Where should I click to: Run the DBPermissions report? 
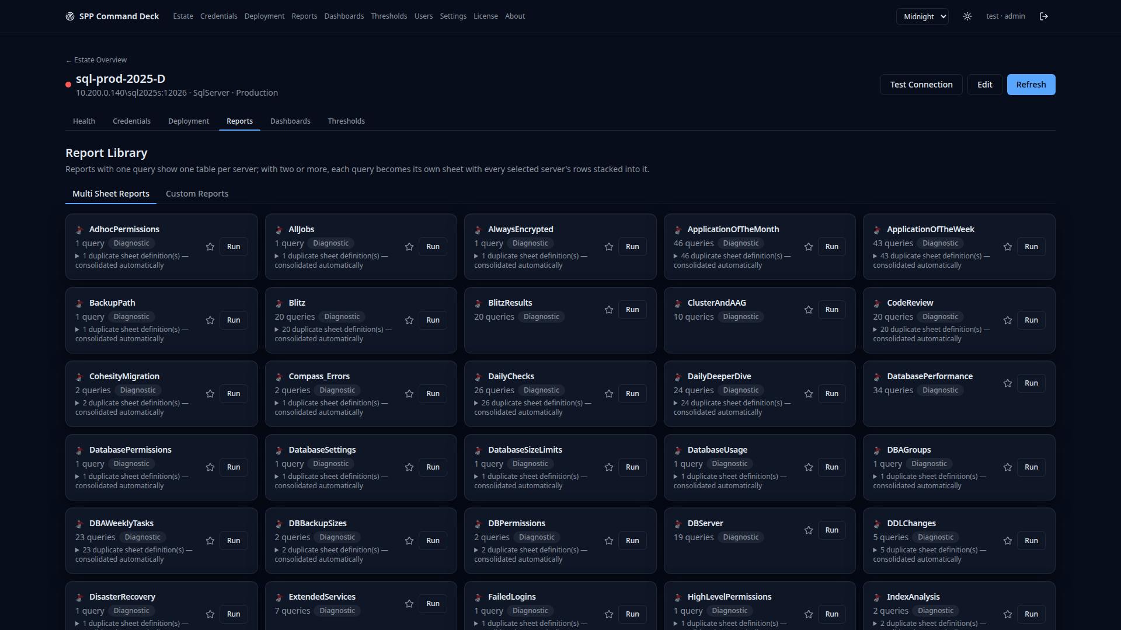(632, 541)
